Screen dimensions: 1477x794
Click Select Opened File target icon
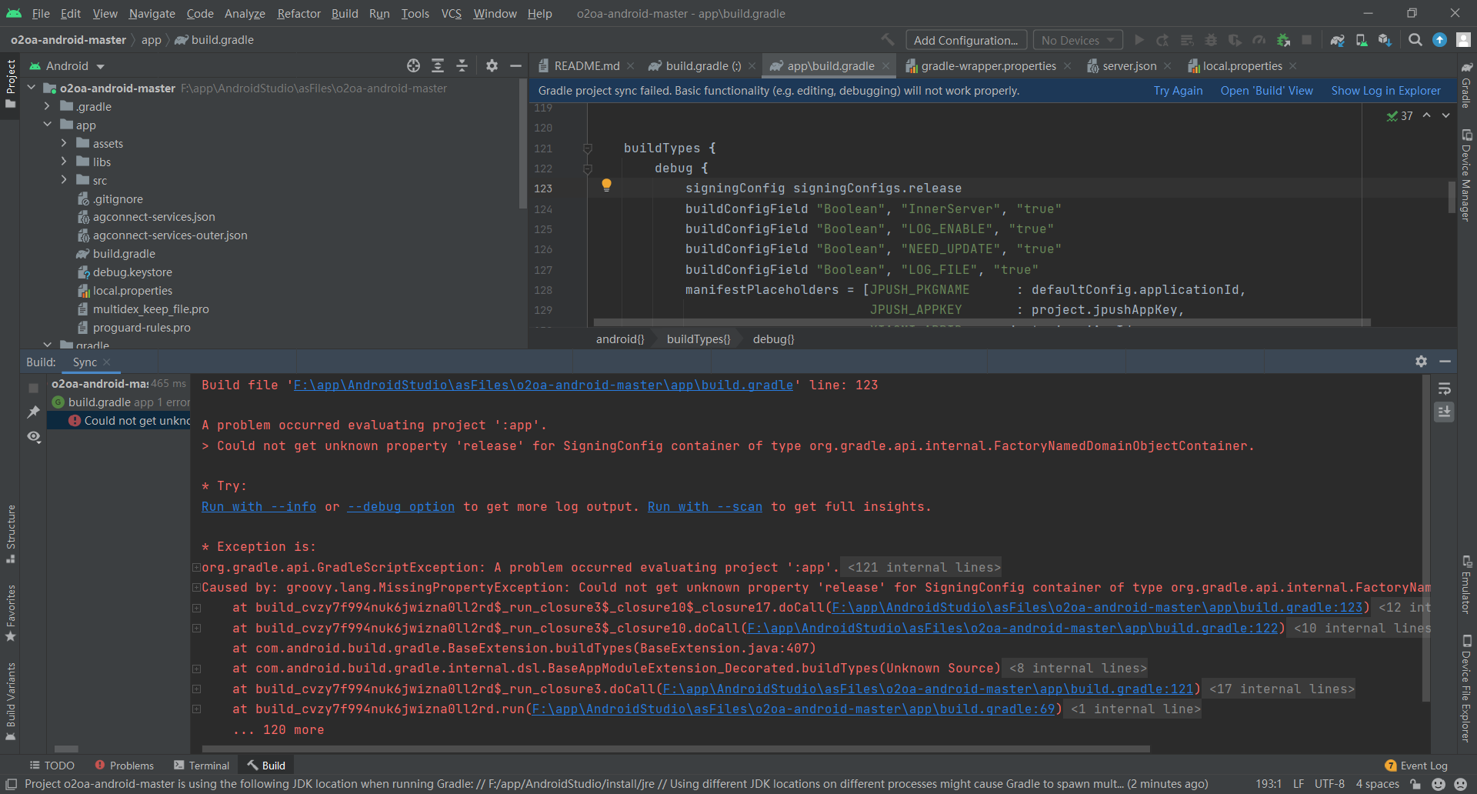coord(413,66)
